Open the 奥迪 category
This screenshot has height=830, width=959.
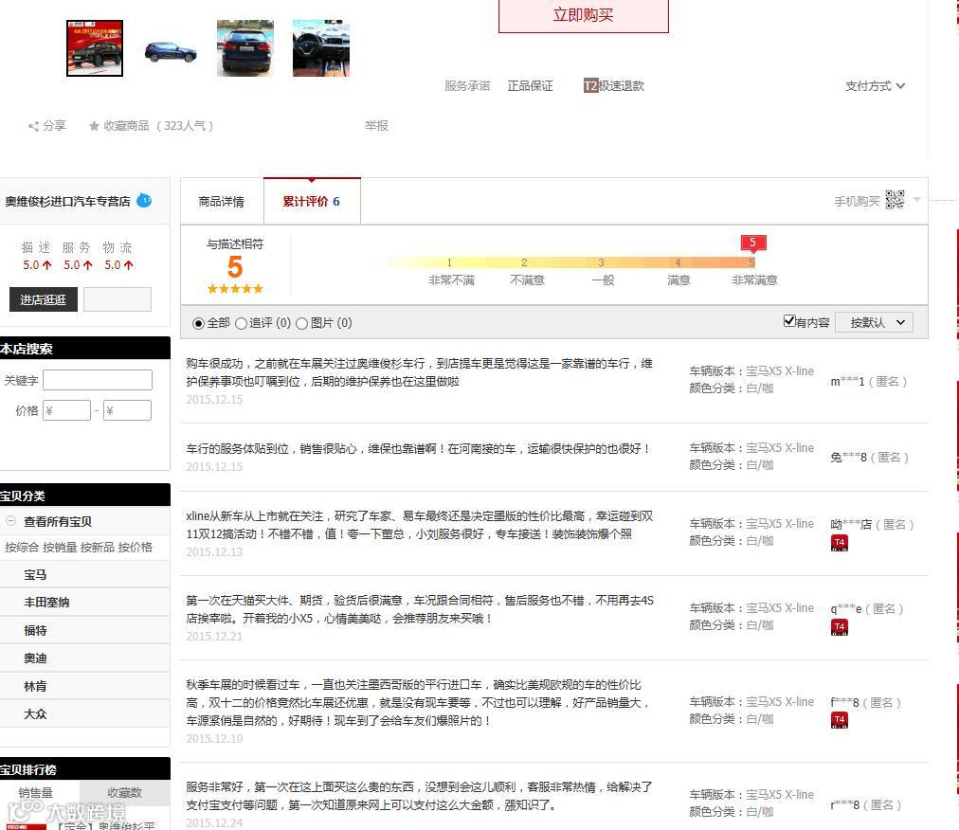pyautogui.click(x=35, y=659)
